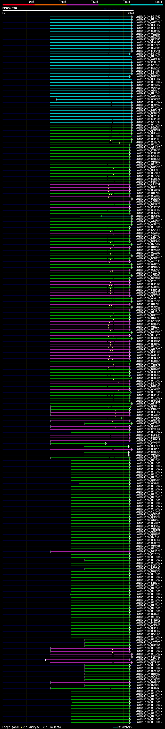Select the UniRef100_A1E5M2 entry
165x729 pixels.
point(148,193)
